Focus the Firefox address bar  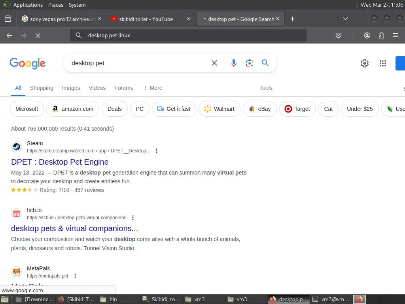click(x=188, y=35)
